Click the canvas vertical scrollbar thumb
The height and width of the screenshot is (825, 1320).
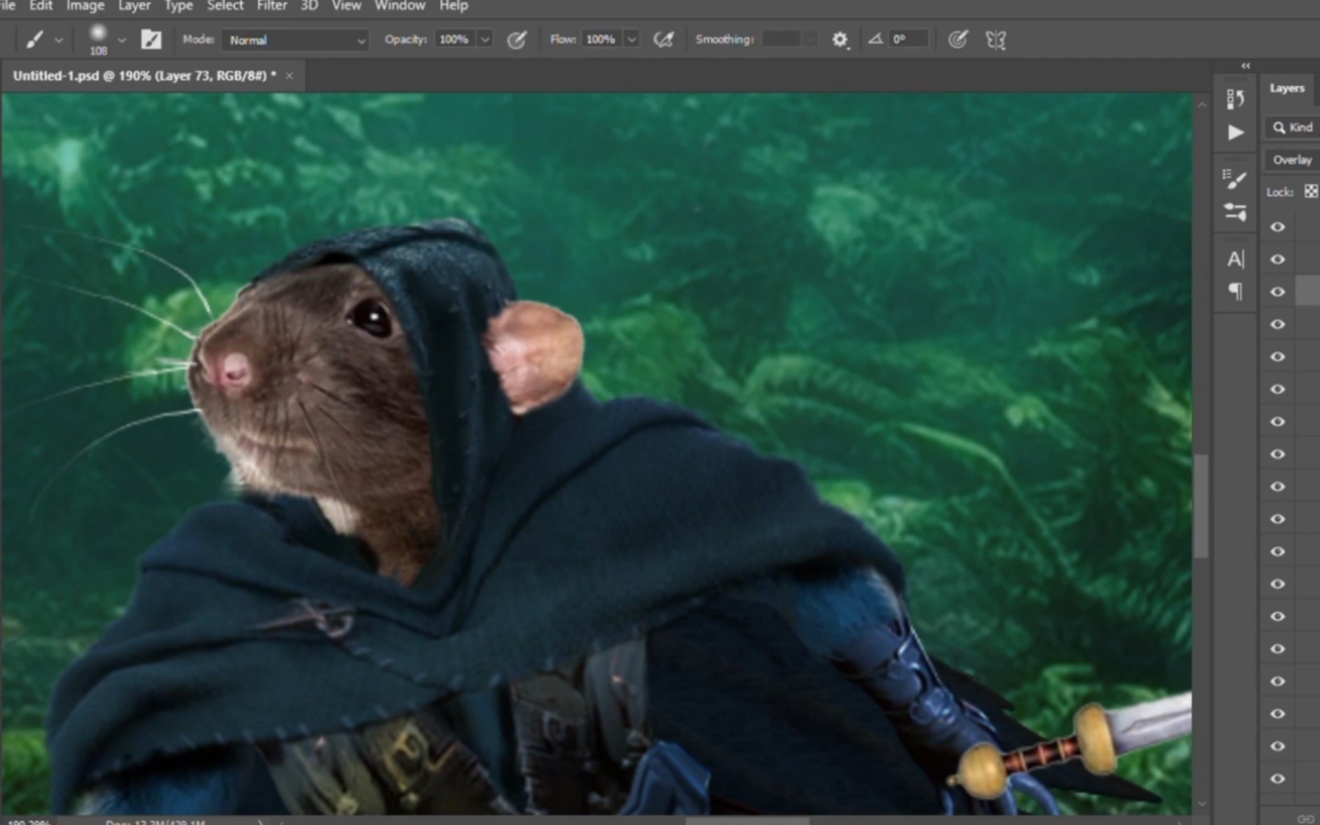pyautogui.click(x=1202, y=506)
